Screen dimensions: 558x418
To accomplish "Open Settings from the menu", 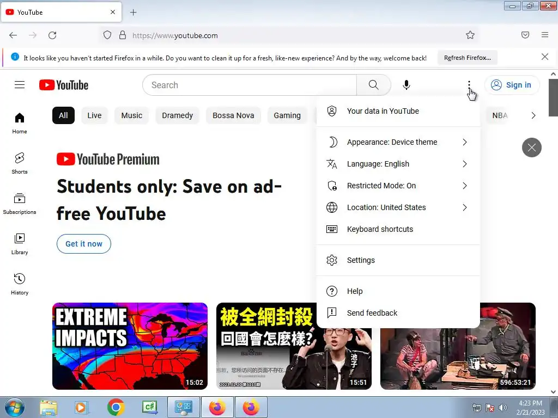I will pos(398,260).
